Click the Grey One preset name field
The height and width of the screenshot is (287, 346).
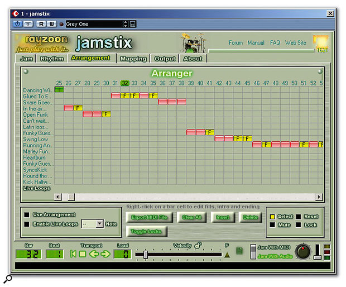pyautogui.click(x=94, y=24)
